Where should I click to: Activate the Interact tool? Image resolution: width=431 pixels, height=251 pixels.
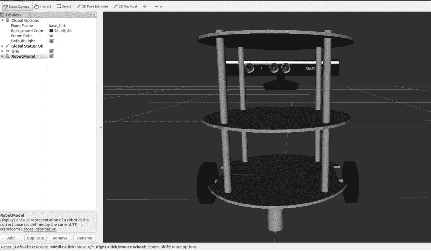pos(43,6)
